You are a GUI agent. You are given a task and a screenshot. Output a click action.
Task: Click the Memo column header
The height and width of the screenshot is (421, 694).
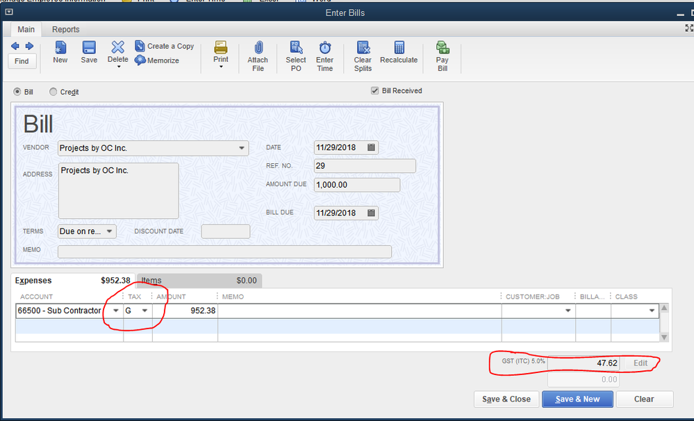click(x=233, y=297)
